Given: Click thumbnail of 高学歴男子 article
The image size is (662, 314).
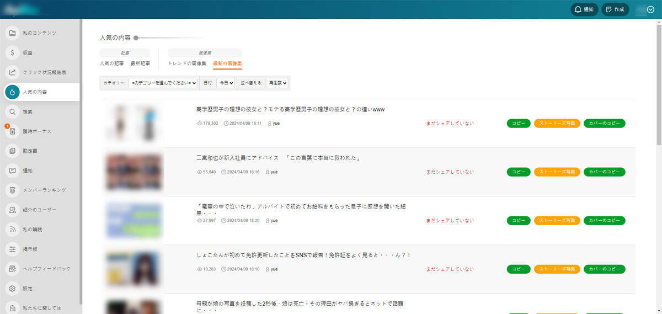Looking at the screenshot, I should pos(134,123).
